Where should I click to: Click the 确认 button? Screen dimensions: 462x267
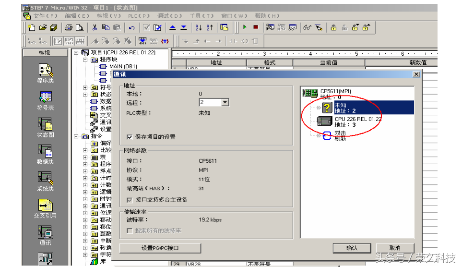pos(352,248)
